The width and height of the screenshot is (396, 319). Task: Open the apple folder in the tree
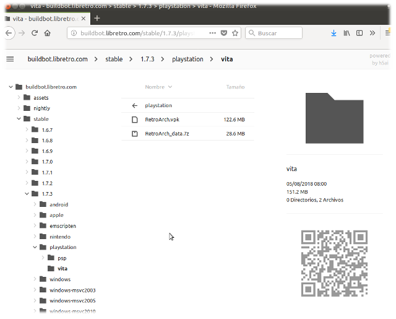56,215
